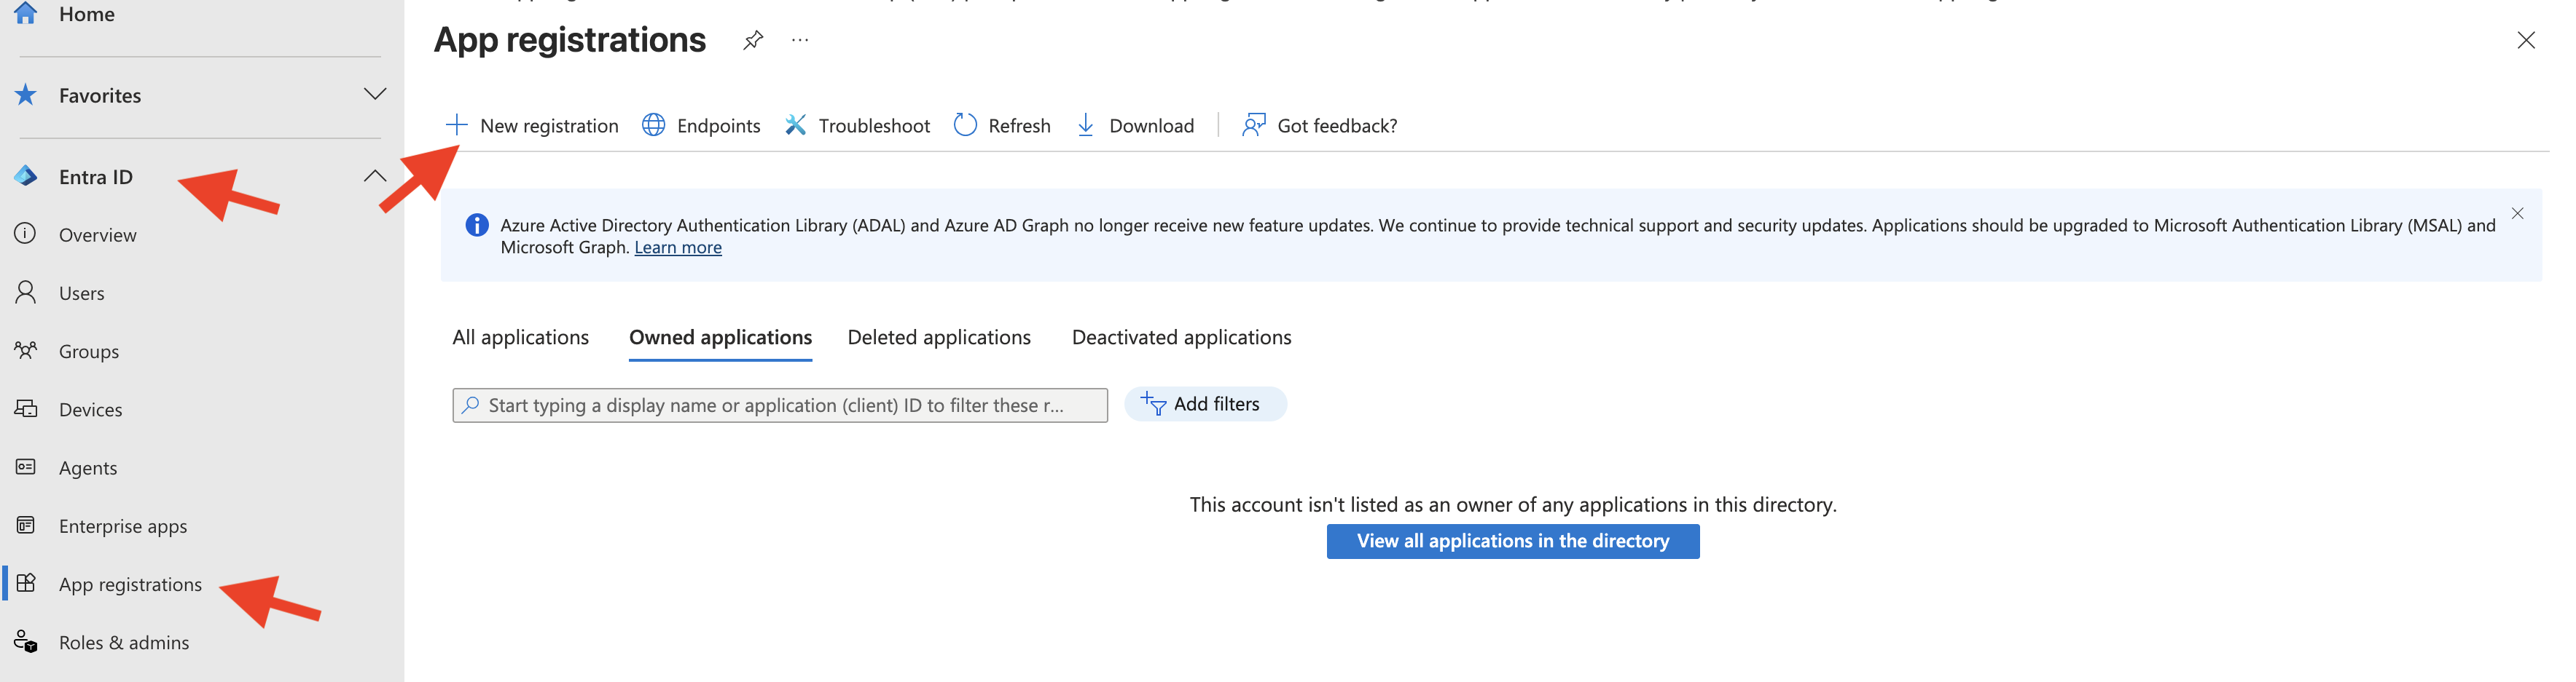
Task: Pin the App registrations page
Action: (753, 40)
